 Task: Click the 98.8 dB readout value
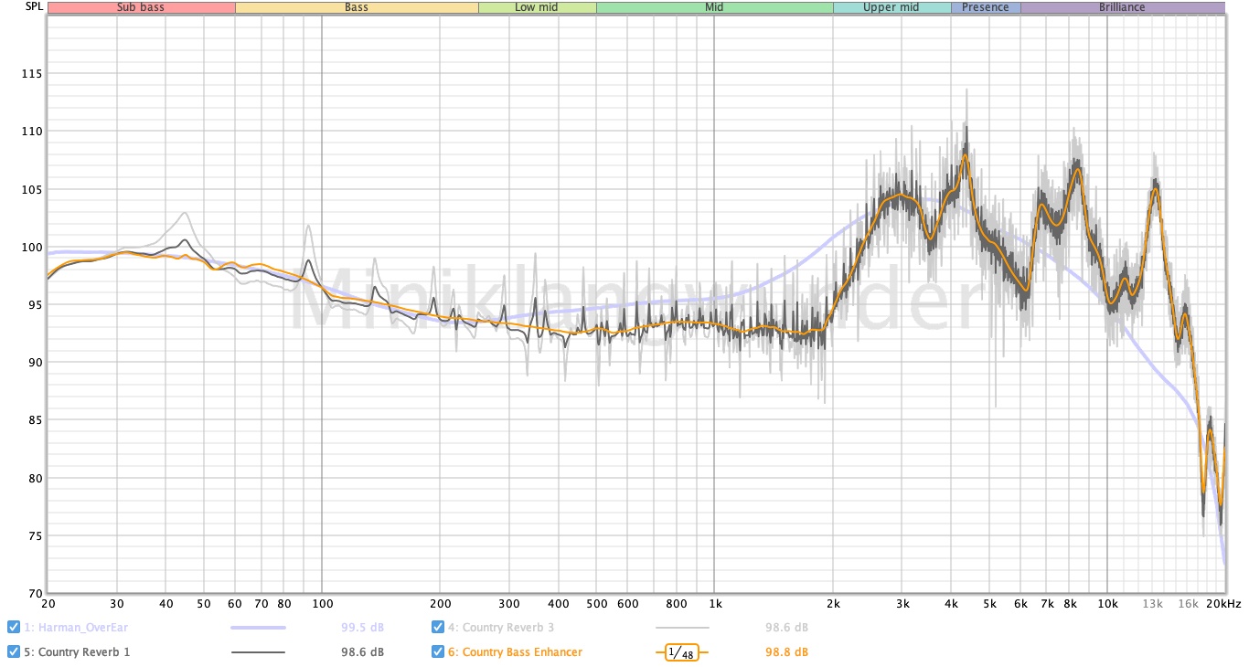click(x=786, y=652)
